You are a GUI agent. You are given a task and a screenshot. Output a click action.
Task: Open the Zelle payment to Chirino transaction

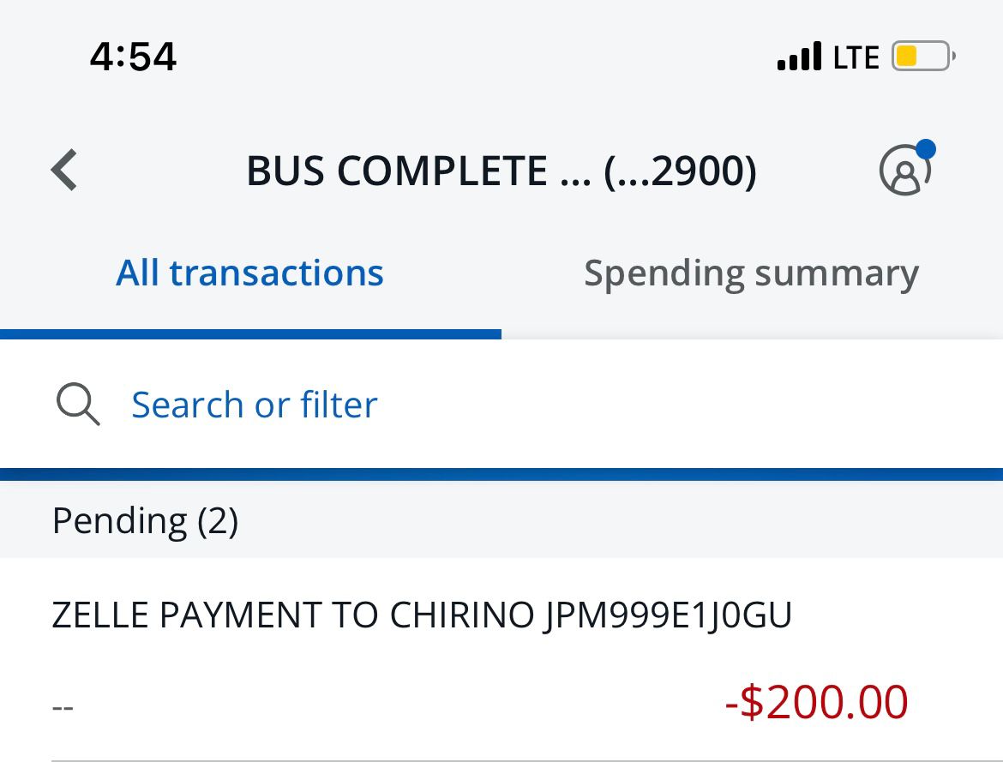tap(501, 660)
